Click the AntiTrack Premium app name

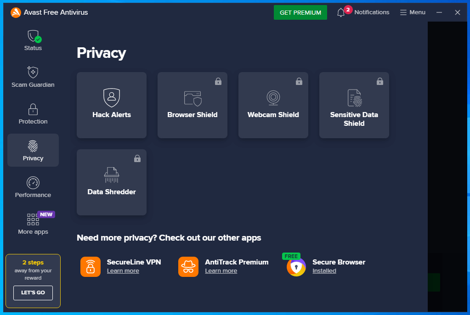pyautogui.click(x=237, y=262)
